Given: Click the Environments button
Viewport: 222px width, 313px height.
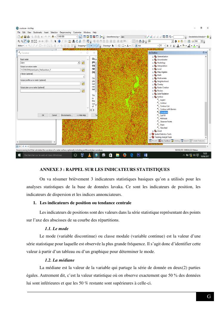Looking at the screenshot, I should pos(67,115).
